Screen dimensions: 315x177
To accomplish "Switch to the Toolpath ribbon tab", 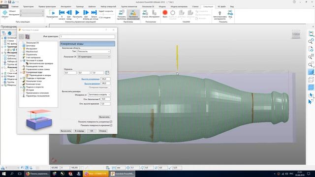I will (29, 6).
